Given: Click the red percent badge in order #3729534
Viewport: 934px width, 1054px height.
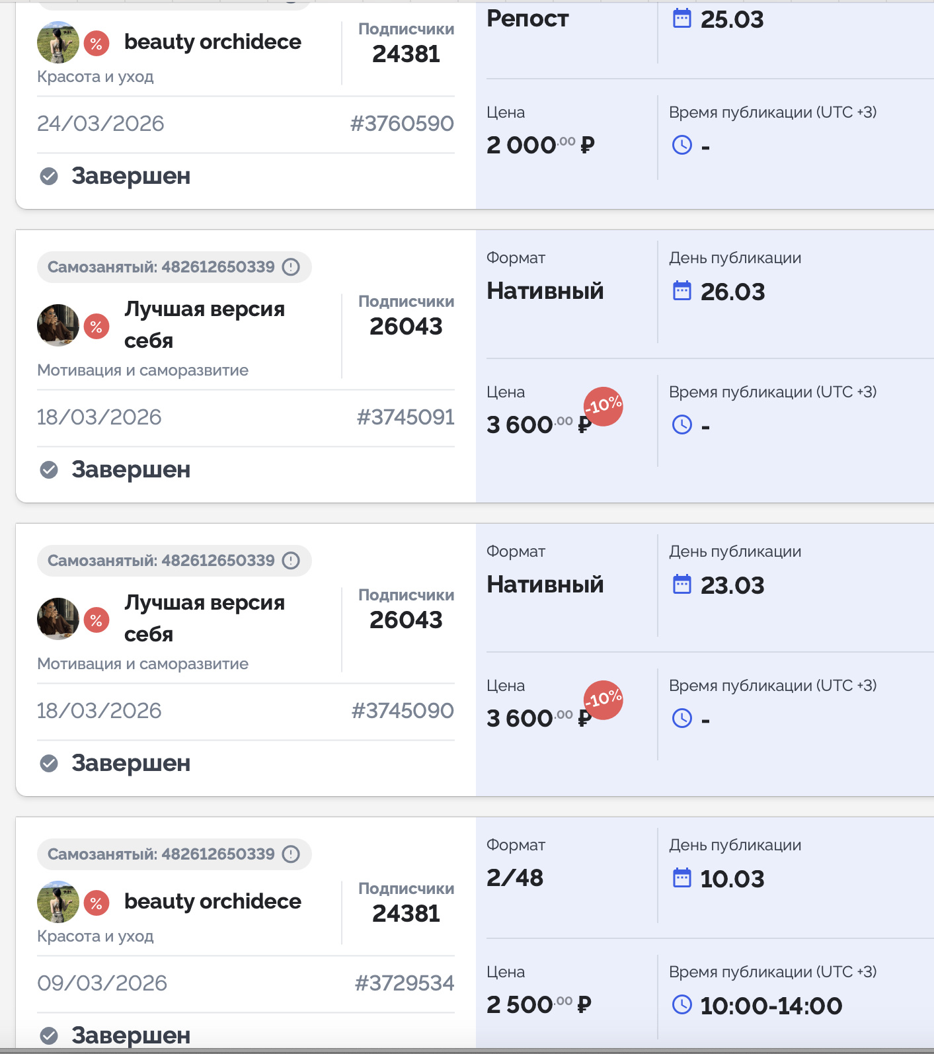Looking at the screenshot, I should tap(97, 903).
